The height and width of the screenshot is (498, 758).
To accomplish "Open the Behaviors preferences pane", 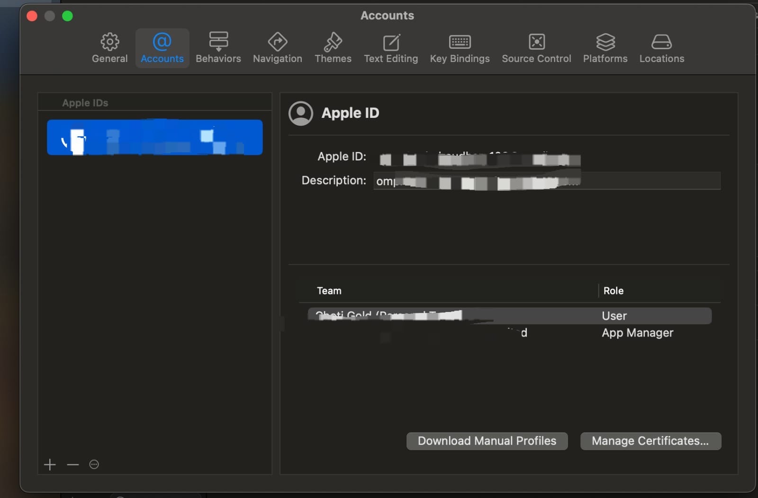I will coord(218,48).
